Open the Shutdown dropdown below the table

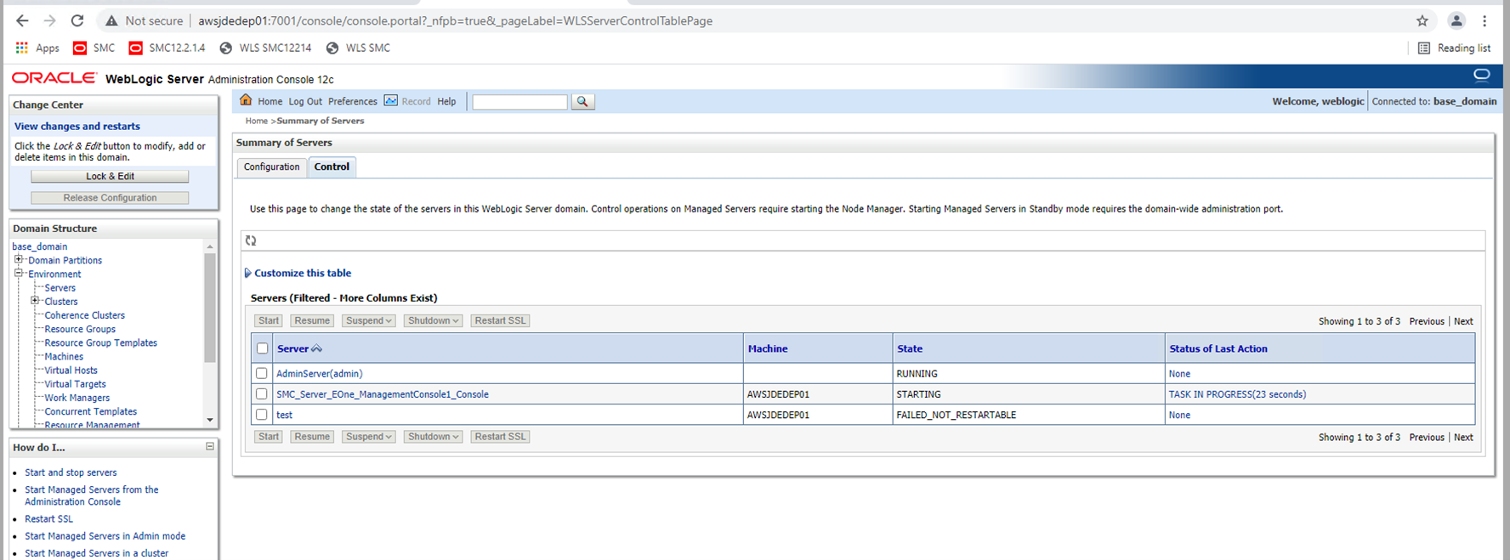pos(433,437)
